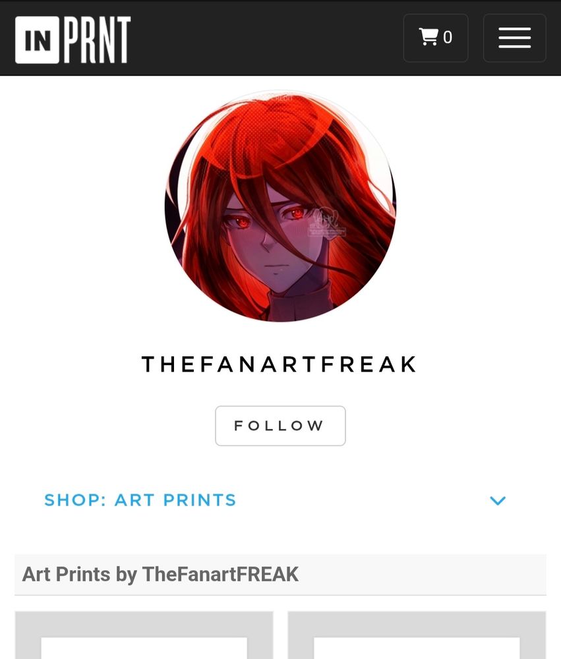Click the white frame inside left print card
Viewport: 561px width, 659px height.
(144, 648)
